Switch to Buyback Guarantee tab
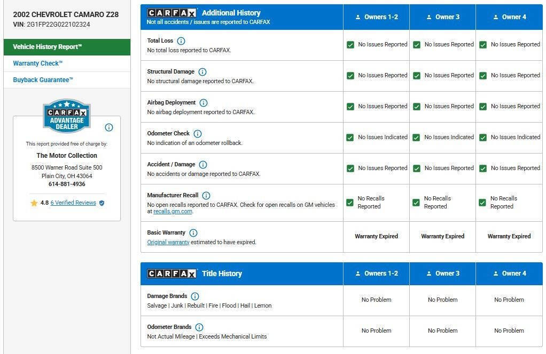The image size is (546, 354). pyautogui.click(x=43, y=80)
